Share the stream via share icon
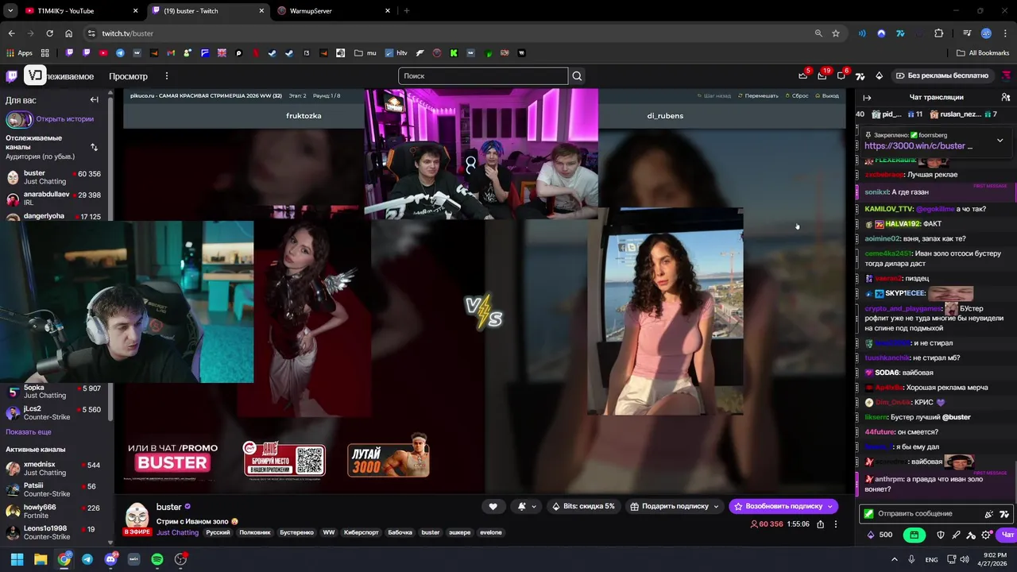Screen dimensions: 1017x572 (x=820, y=524)
